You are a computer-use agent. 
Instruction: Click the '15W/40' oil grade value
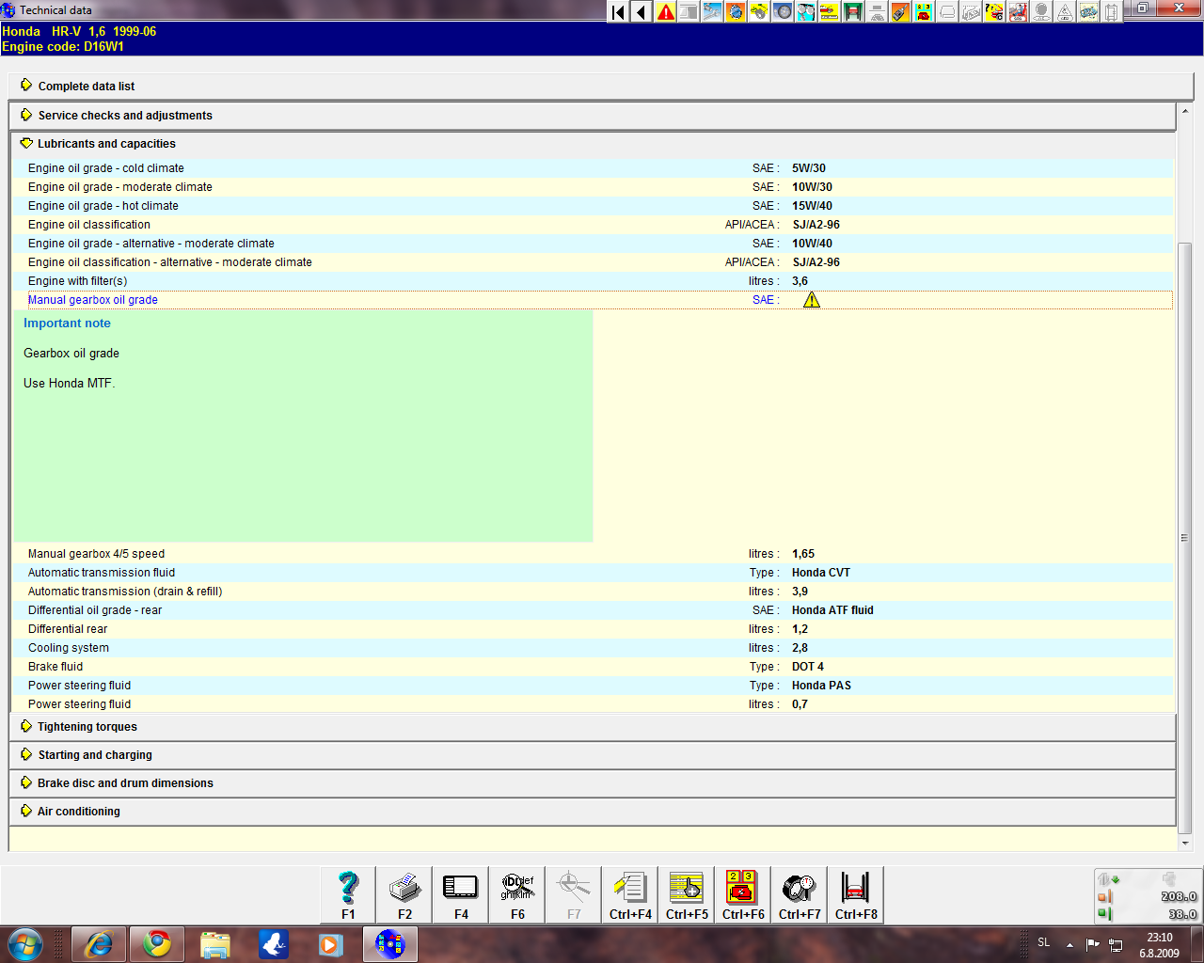click(812, 206)
